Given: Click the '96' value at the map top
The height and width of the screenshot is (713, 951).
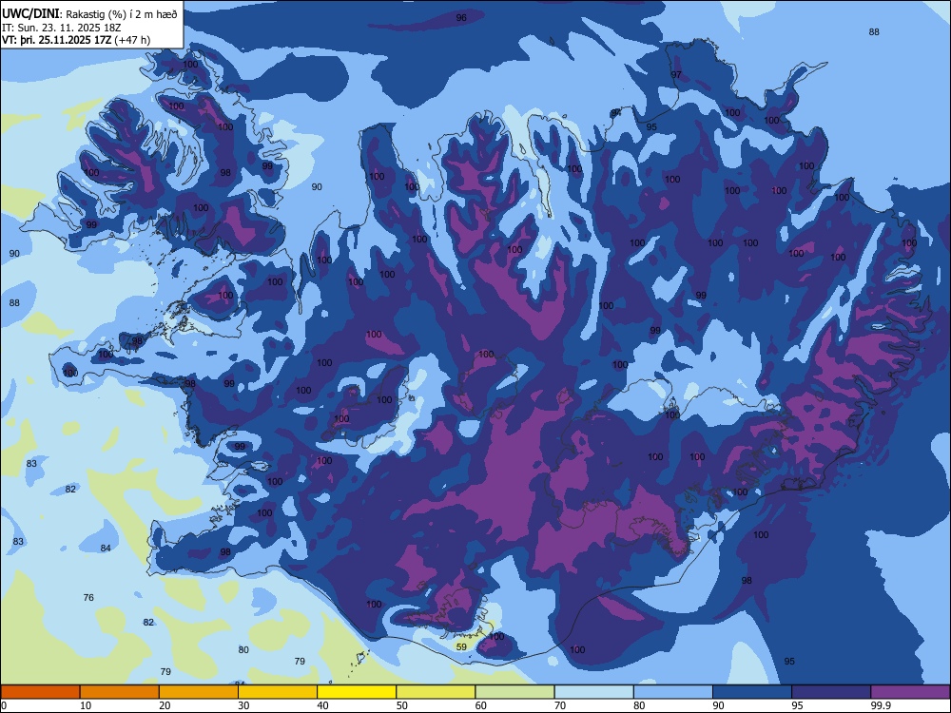Looking at the screenshot, I should (x=461, y=17).
